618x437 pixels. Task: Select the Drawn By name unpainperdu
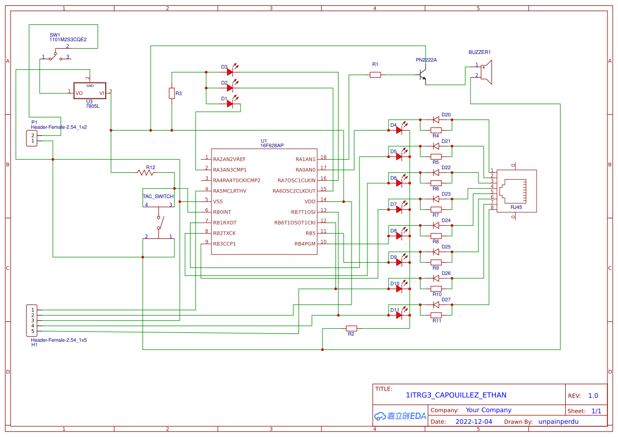(559, 421)
